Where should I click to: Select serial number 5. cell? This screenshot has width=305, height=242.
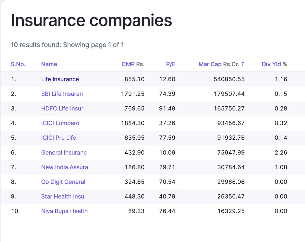[14, 138]
